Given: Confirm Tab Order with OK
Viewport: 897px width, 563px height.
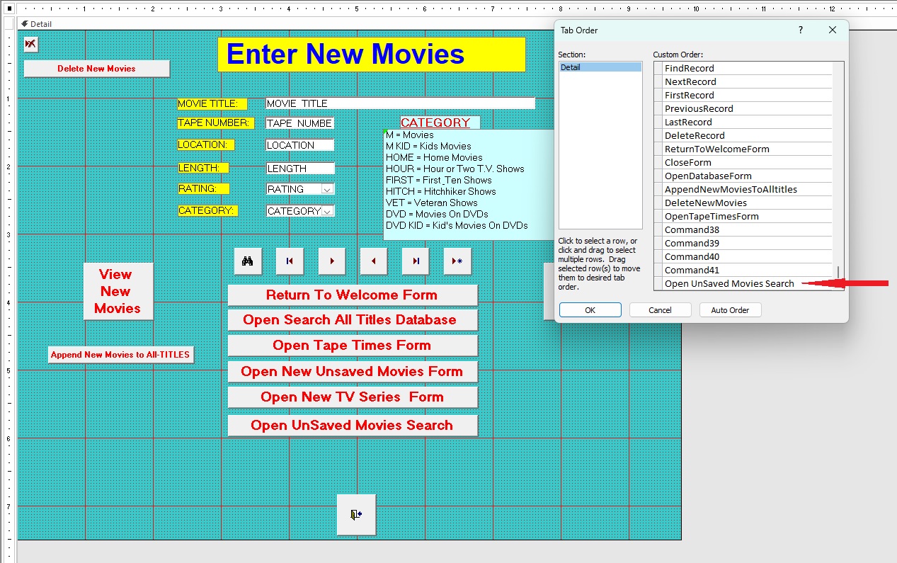Looking at the screenshot, I should tap(590, 310).
